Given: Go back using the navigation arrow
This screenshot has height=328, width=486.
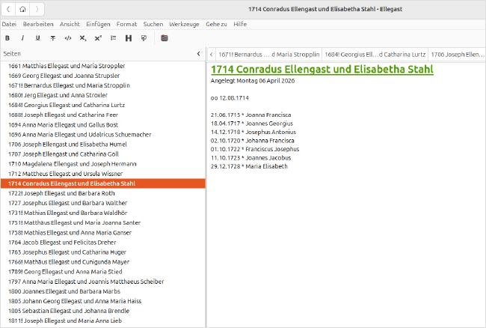Looking at the screenshot, I should pyautogui.click(x=9, y=9).
